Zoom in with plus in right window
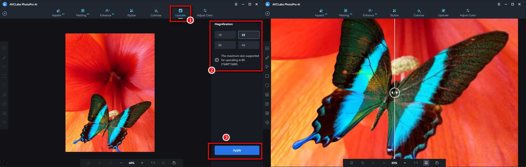Viewport: 526px width, 167px height. tap(405, 163)
